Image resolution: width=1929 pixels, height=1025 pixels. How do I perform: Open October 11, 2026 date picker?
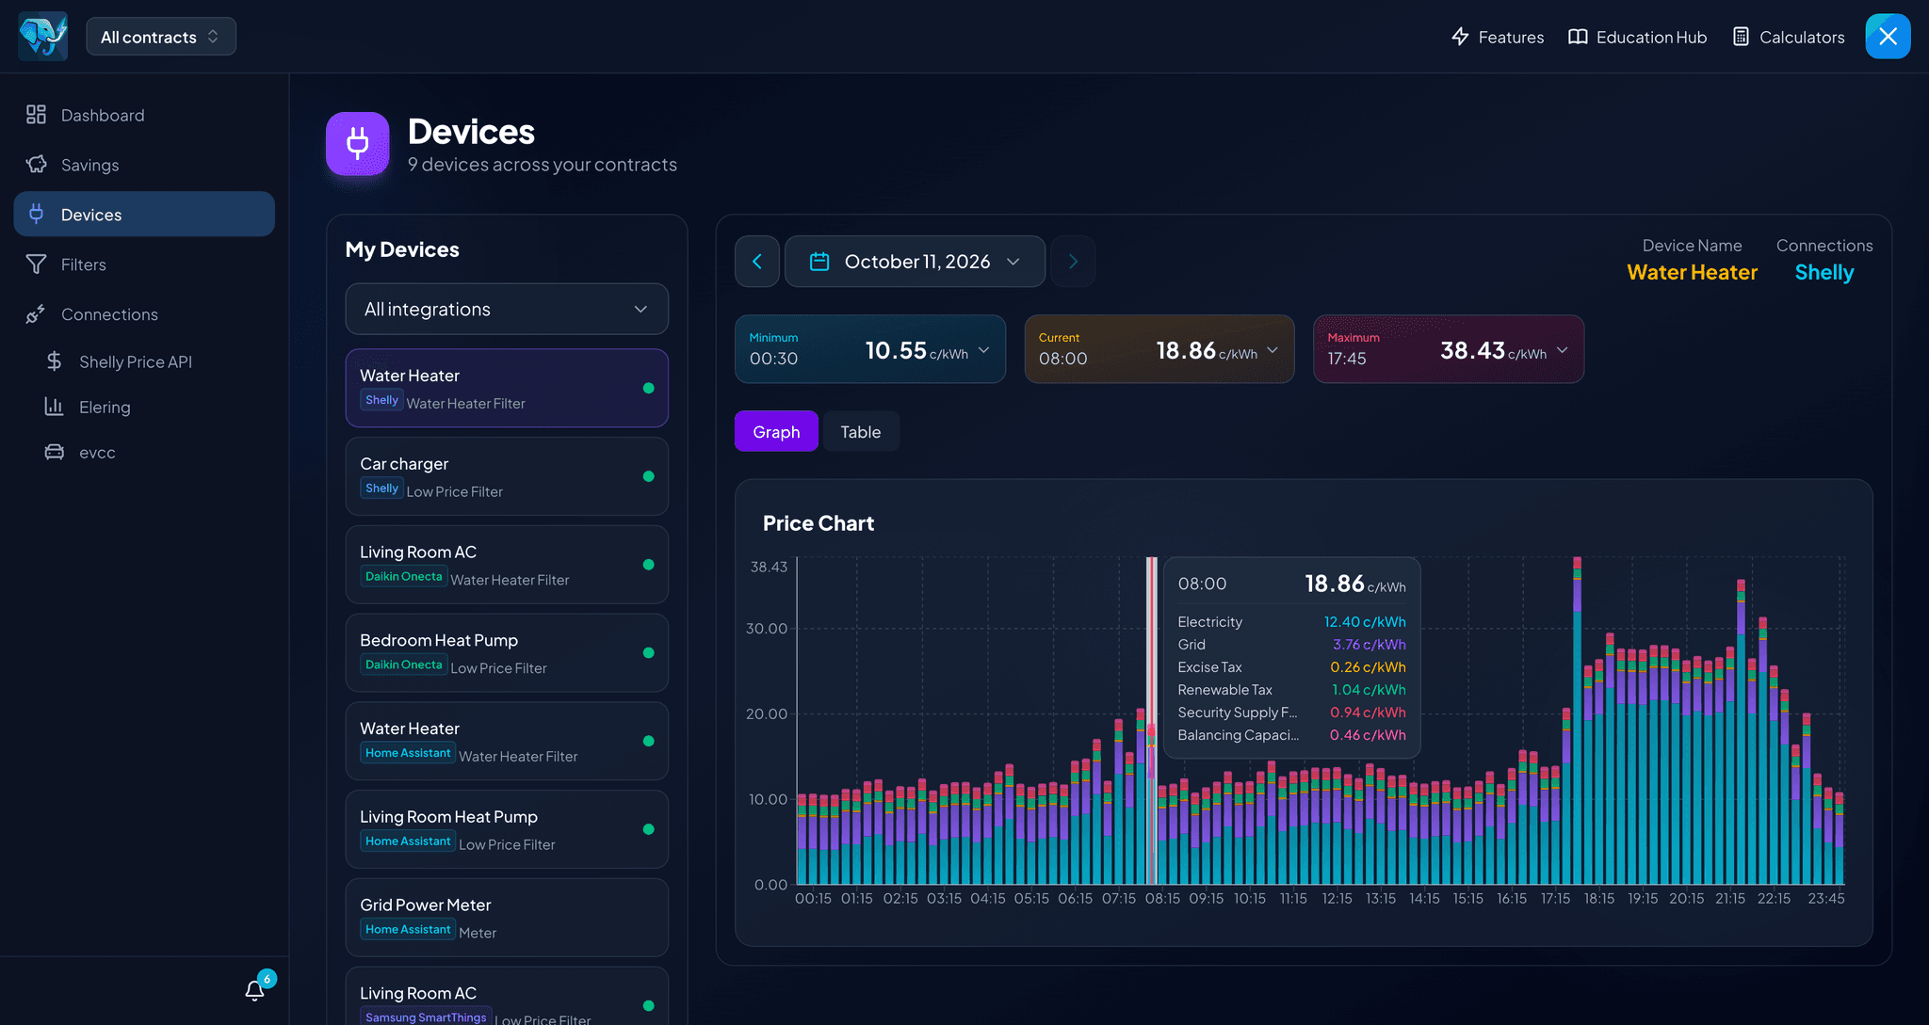915,262
